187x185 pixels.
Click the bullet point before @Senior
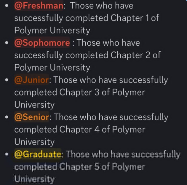click(x=7, y=117)
